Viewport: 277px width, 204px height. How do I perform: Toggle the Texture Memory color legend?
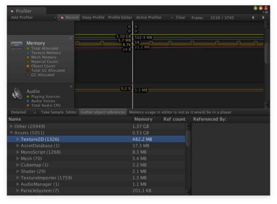tap(28, 53)
